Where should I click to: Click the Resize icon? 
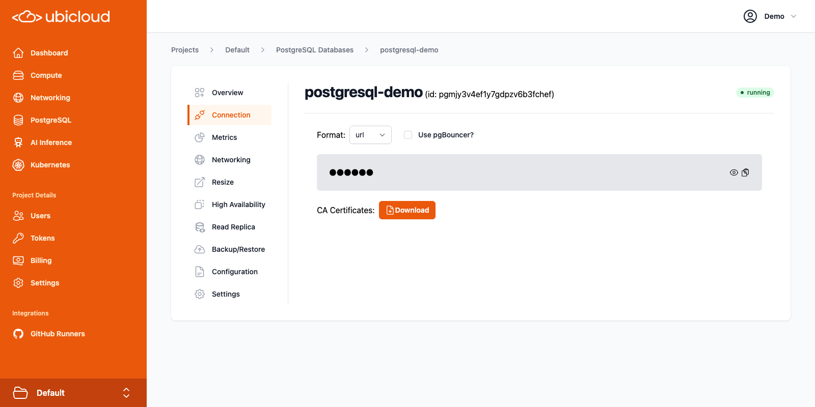coord(200,182)
